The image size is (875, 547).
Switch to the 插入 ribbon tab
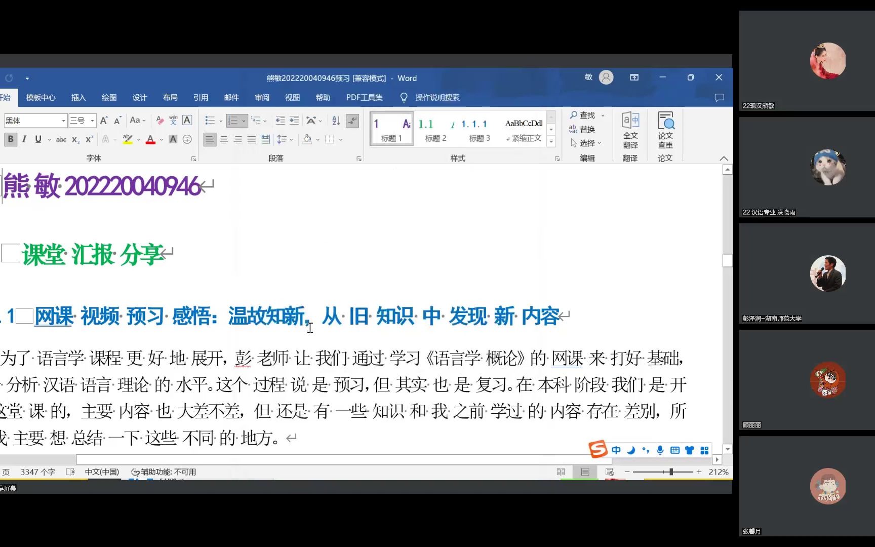(78, 97)
